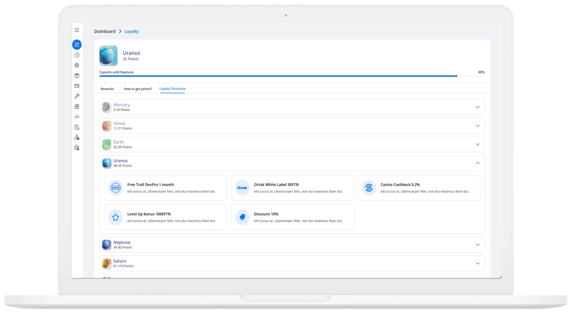Click the Saturn planet icon
The width and height of the screenshot is (572, 313).
106,264
